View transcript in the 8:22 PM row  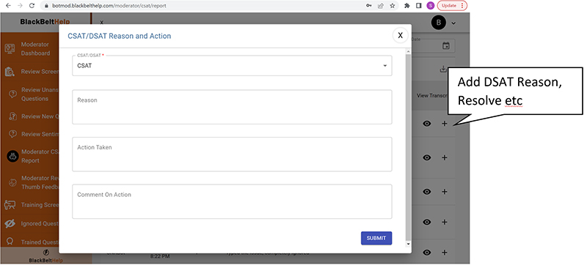pos(427,253)
